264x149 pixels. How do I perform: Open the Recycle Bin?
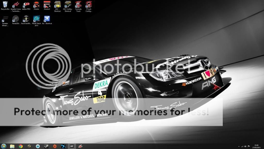[x=4, y=5]
